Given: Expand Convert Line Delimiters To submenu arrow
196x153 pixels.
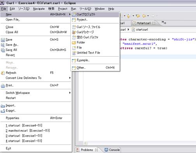Looking at the screenshot, I should [70, 78].
